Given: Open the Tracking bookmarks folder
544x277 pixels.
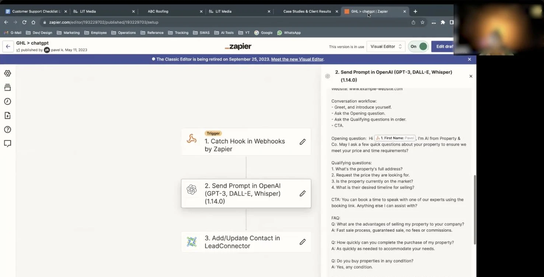Looking at the screenshot, I should 178,33.
